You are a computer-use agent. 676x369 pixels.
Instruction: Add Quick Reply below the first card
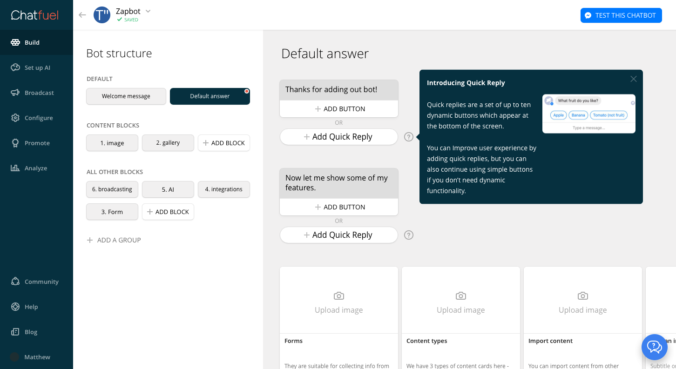[339, 137]
